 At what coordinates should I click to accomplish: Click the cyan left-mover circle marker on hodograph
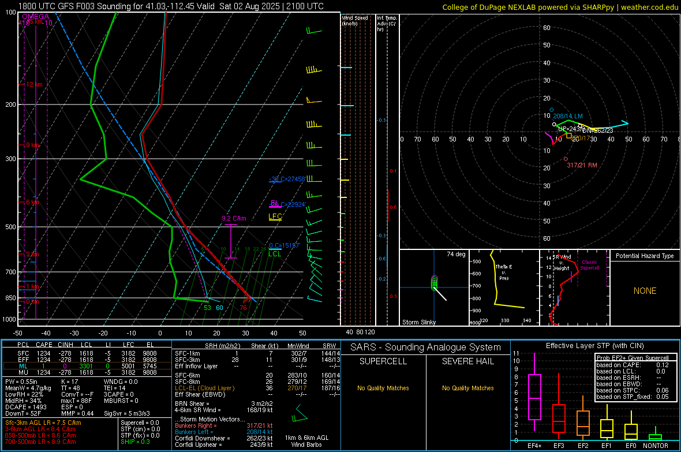click(x=552, y=110)
